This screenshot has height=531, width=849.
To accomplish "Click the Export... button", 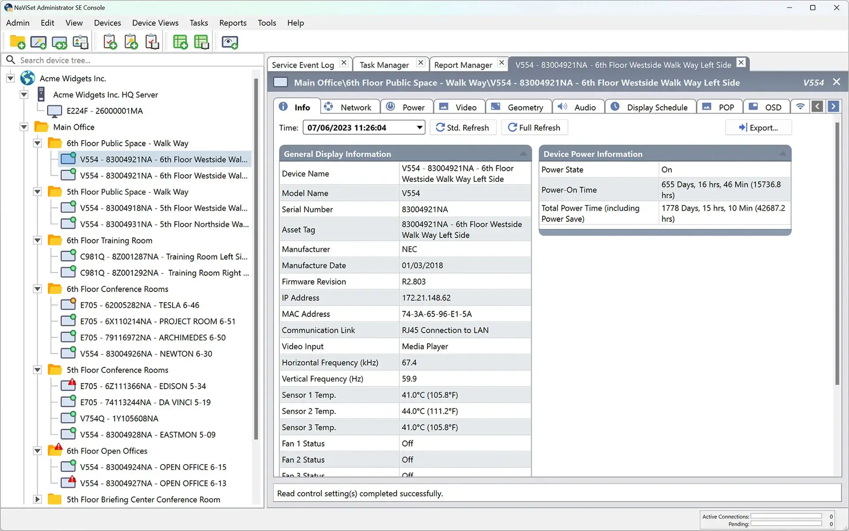I will [758, 127].
